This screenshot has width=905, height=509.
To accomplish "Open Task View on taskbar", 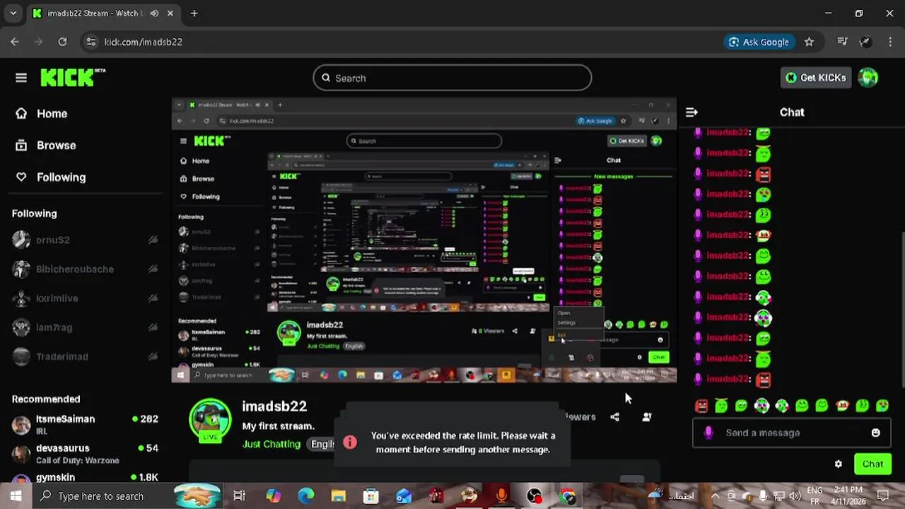I will (x=239, y=496).
